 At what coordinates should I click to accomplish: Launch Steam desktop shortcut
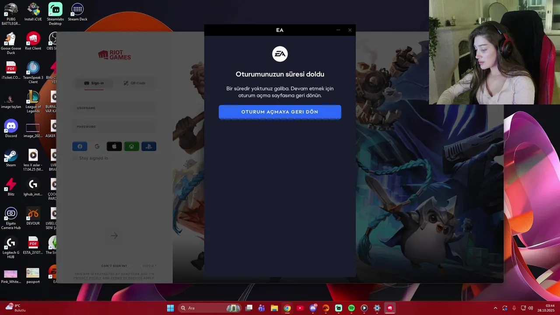11,158
